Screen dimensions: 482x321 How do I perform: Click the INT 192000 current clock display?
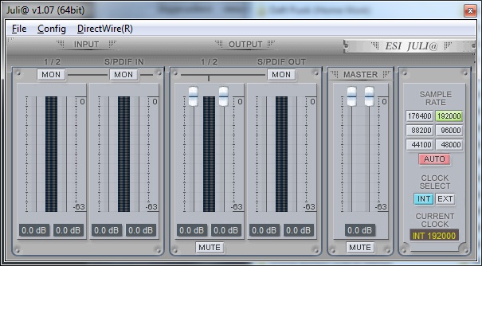(x=434, y=236)
